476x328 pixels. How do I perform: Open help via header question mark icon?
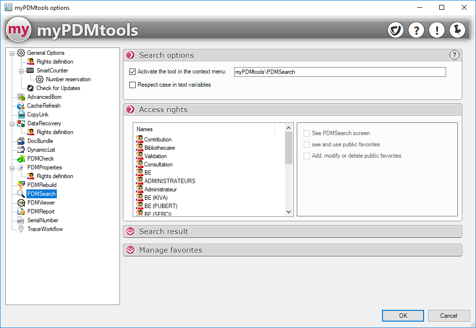pyautogui.click(x=416, y=30)
